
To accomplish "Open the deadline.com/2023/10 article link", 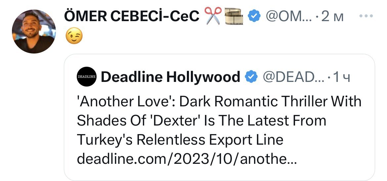I will point(187,160).
